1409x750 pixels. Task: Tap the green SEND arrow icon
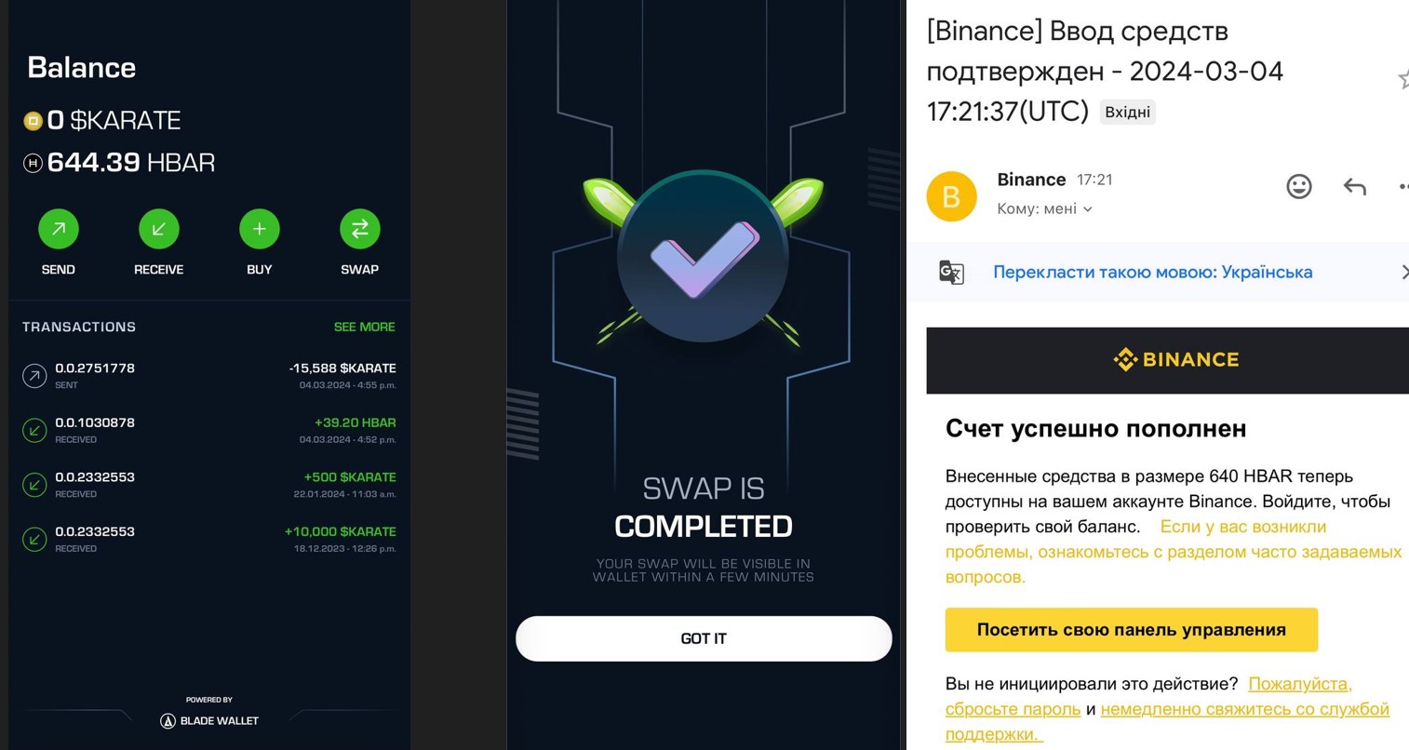coord(59,229)
